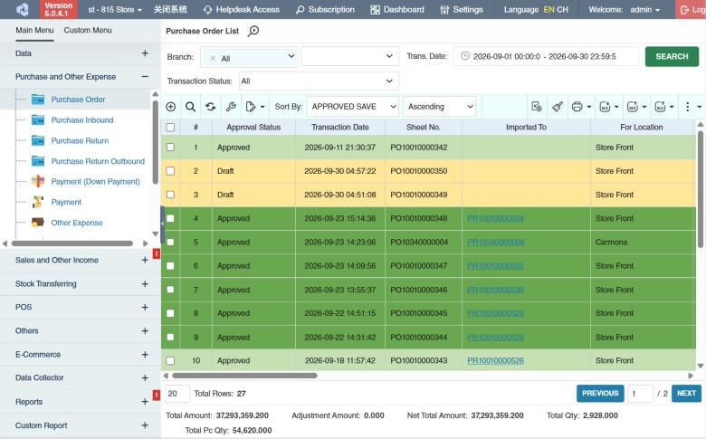The width and height of the screenshot is (706, 439).
Task: Click the NEXT page button
Action: (x=686, y=393)
